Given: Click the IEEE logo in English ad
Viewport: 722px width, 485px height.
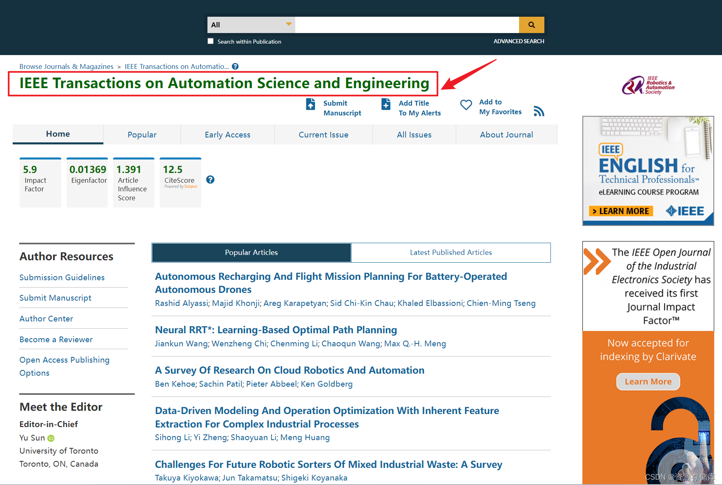Looking at the screenshot, I should (685, 211).
